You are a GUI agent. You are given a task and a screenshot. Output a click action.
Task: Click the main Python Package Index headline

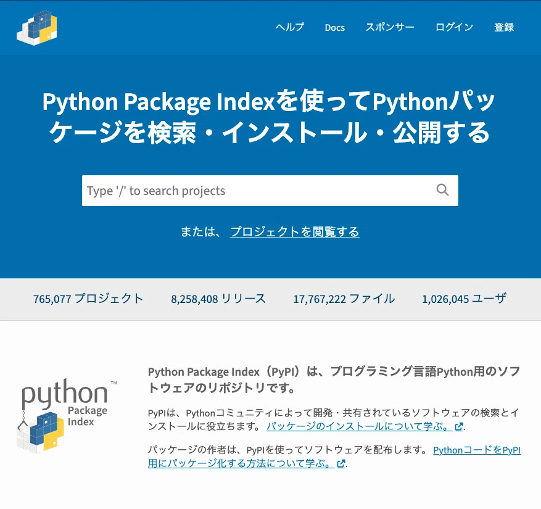[269, 117]
